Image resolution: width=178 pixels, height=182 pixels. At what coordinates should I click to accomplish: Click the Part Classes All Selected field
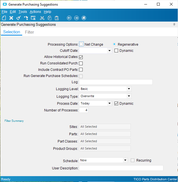point(105,141)
